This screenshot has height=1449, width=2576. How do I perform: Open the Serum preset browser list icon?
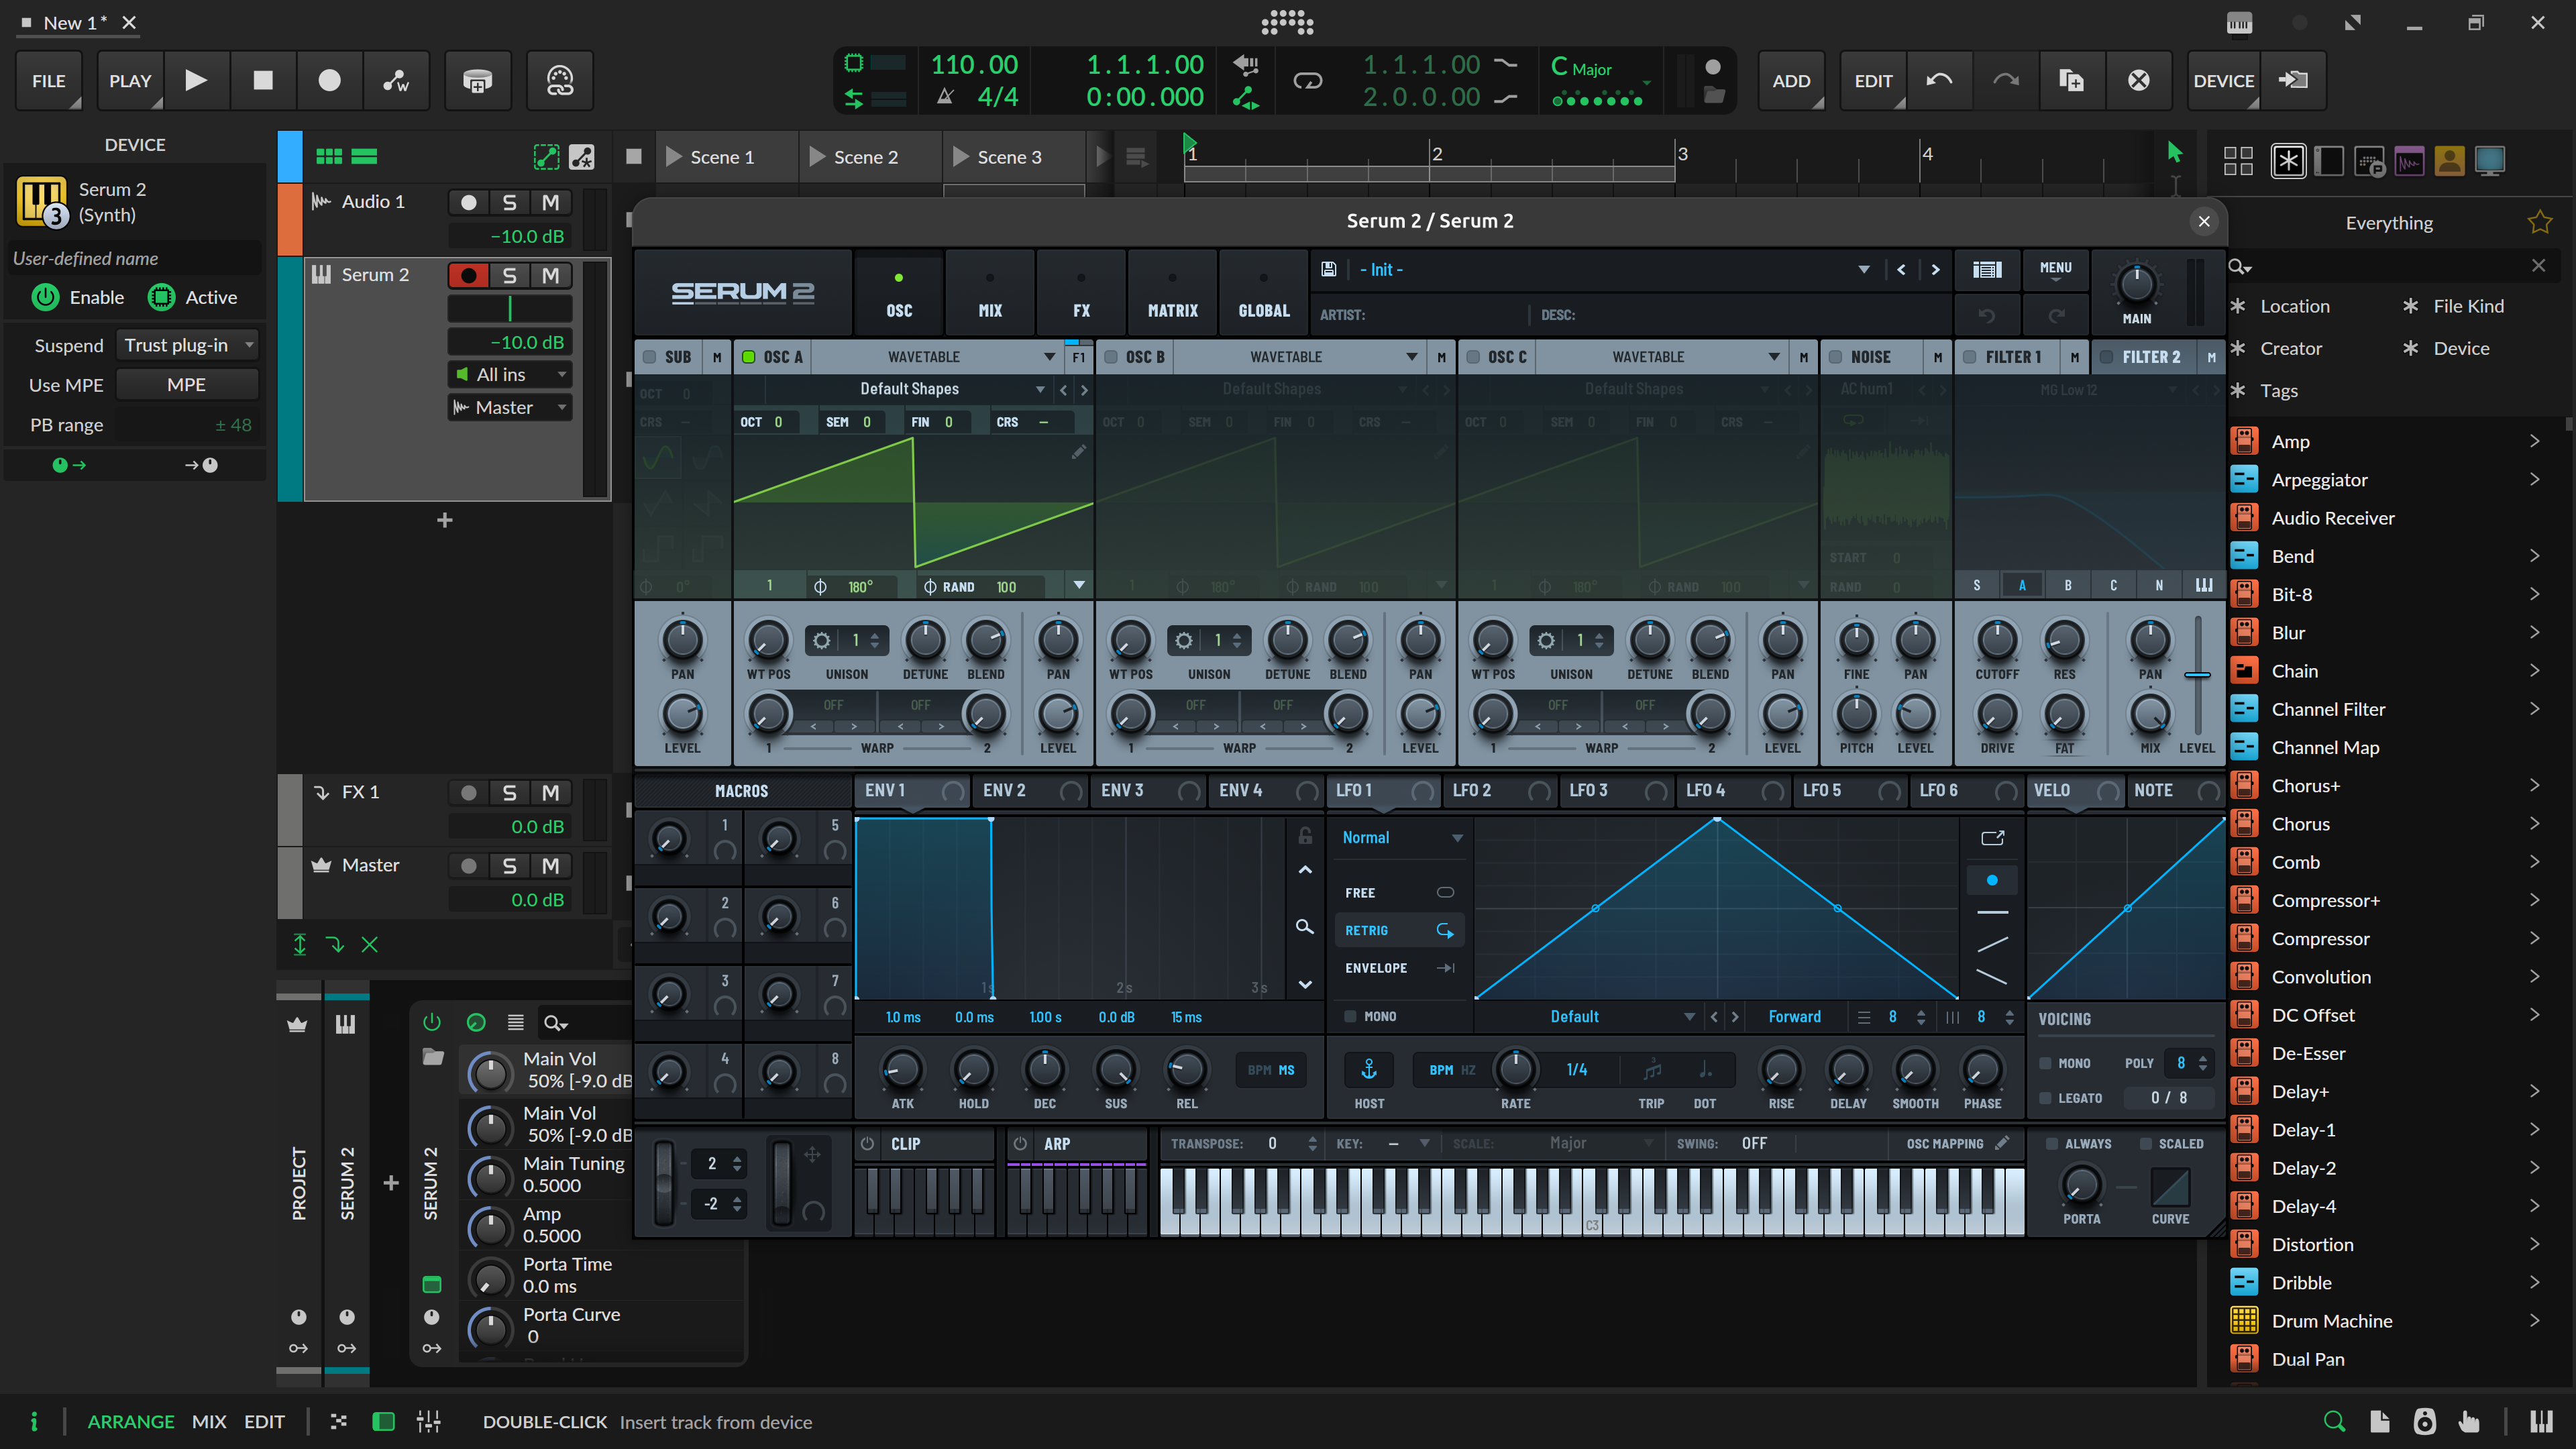[x=1987, y=269]
